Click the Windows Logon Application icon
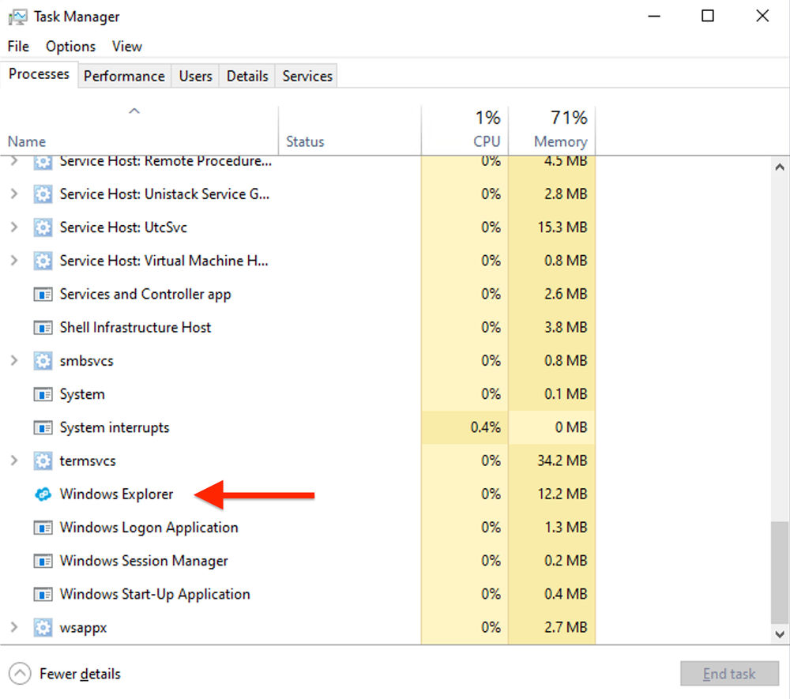The height and width of the screenshot is (699, 790). (x=43, y=527)
